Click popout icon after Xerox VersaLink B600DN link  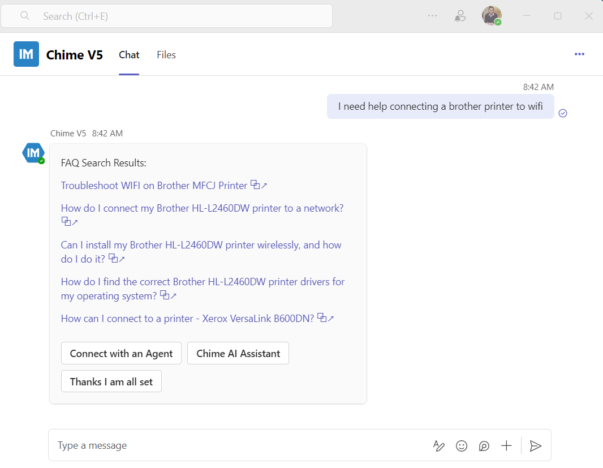point(325,318)
